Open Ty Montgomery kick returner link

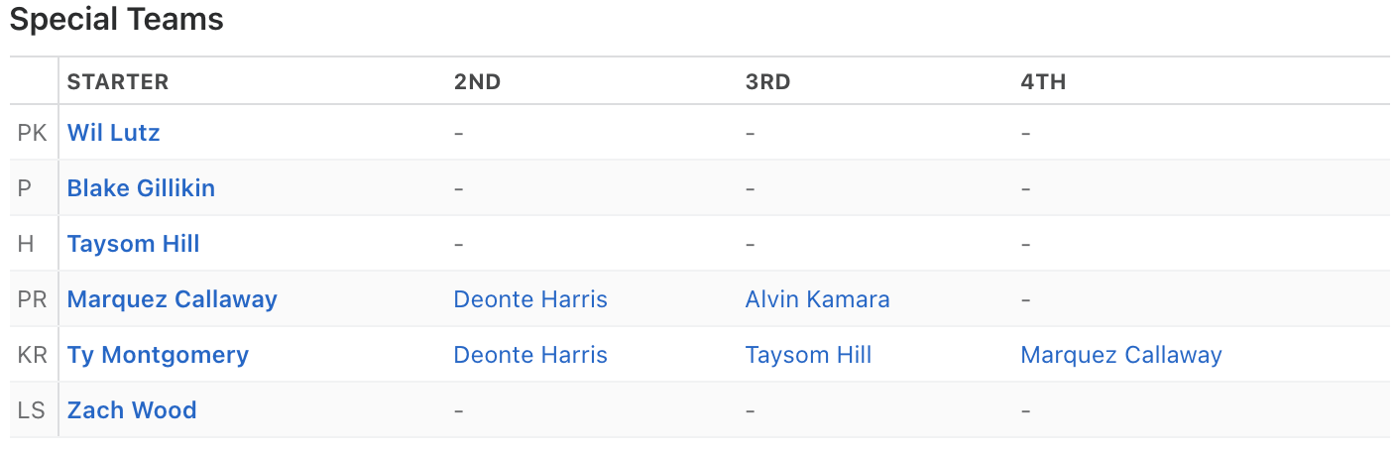(158, 355)
